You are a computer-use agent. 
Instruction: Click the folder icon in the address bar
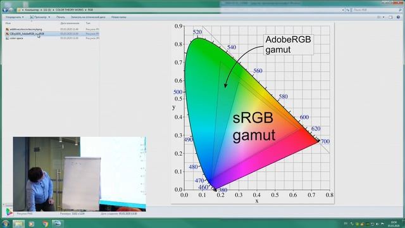pyautogui.click(x=19, y=10)
